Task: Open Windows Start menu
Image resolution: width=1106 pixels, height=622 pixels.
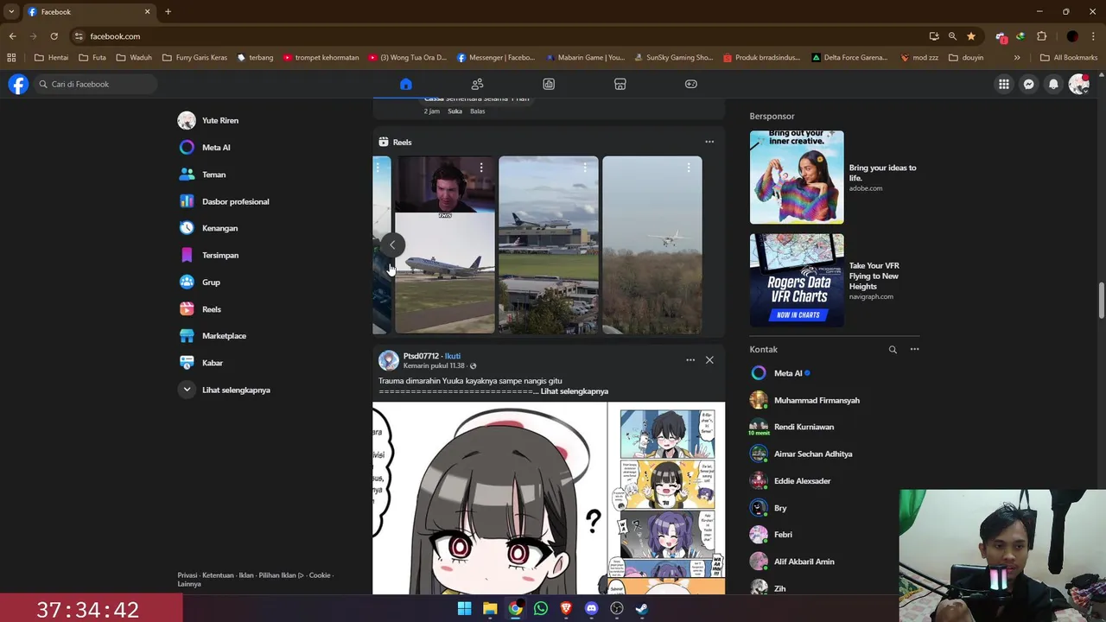Action: pos(464,608)
